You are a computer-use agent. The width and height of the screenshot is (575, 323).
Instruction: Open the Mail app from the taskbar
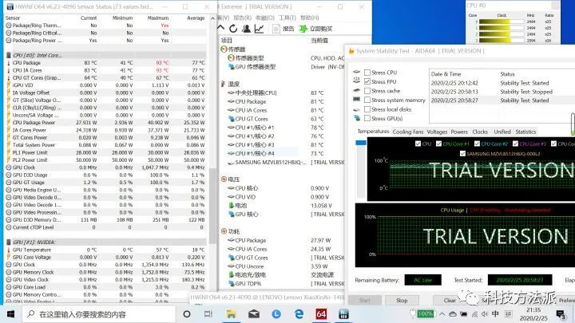pyautogui.click(x=254, y=314)
